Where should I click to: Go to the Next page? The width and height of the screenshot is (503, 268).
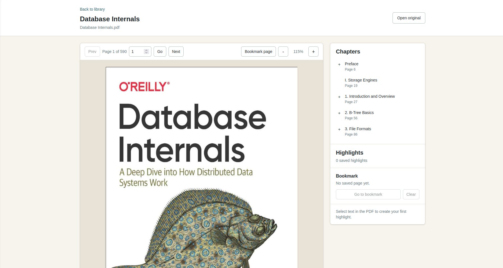pyautogui.click(x=176, y=52)
